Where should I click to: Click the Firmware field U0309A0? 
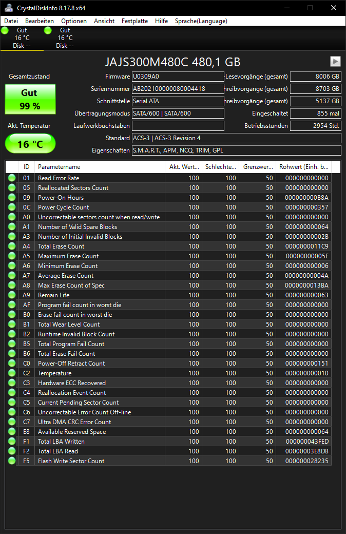pyautogui.click(x=178, y=77)
